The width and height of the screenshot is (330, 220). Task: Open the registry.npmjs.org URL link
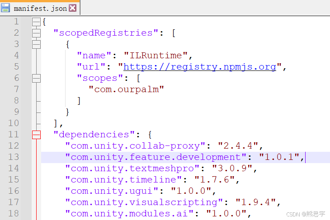[199, 67]
